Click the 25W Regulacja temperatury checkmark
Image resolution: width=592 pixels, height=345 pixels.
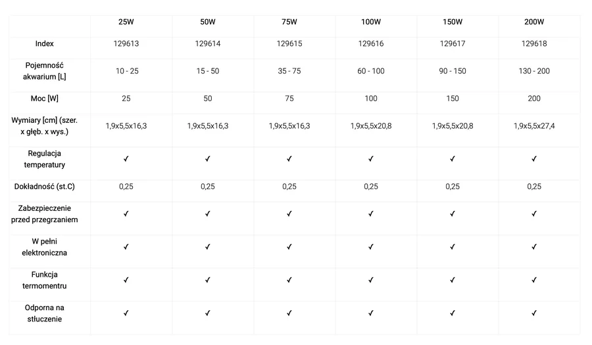pyautogui.click(x=126, y=159)
